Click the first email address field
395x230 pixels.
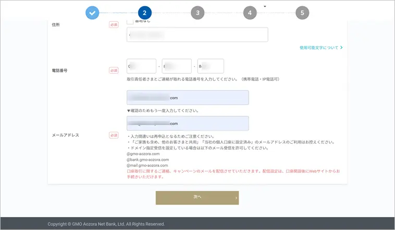click(x=188, y=98)
